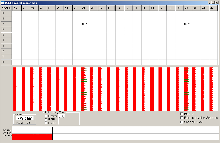Click frequency row header 5
Viewport: 220px width, 143px height.
tap(7, 35)
